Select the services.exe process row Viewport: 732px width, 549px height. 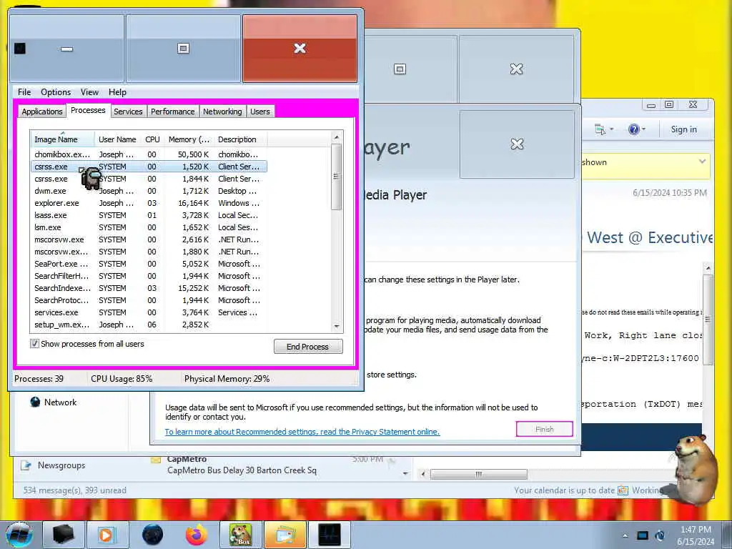[149, 312]
